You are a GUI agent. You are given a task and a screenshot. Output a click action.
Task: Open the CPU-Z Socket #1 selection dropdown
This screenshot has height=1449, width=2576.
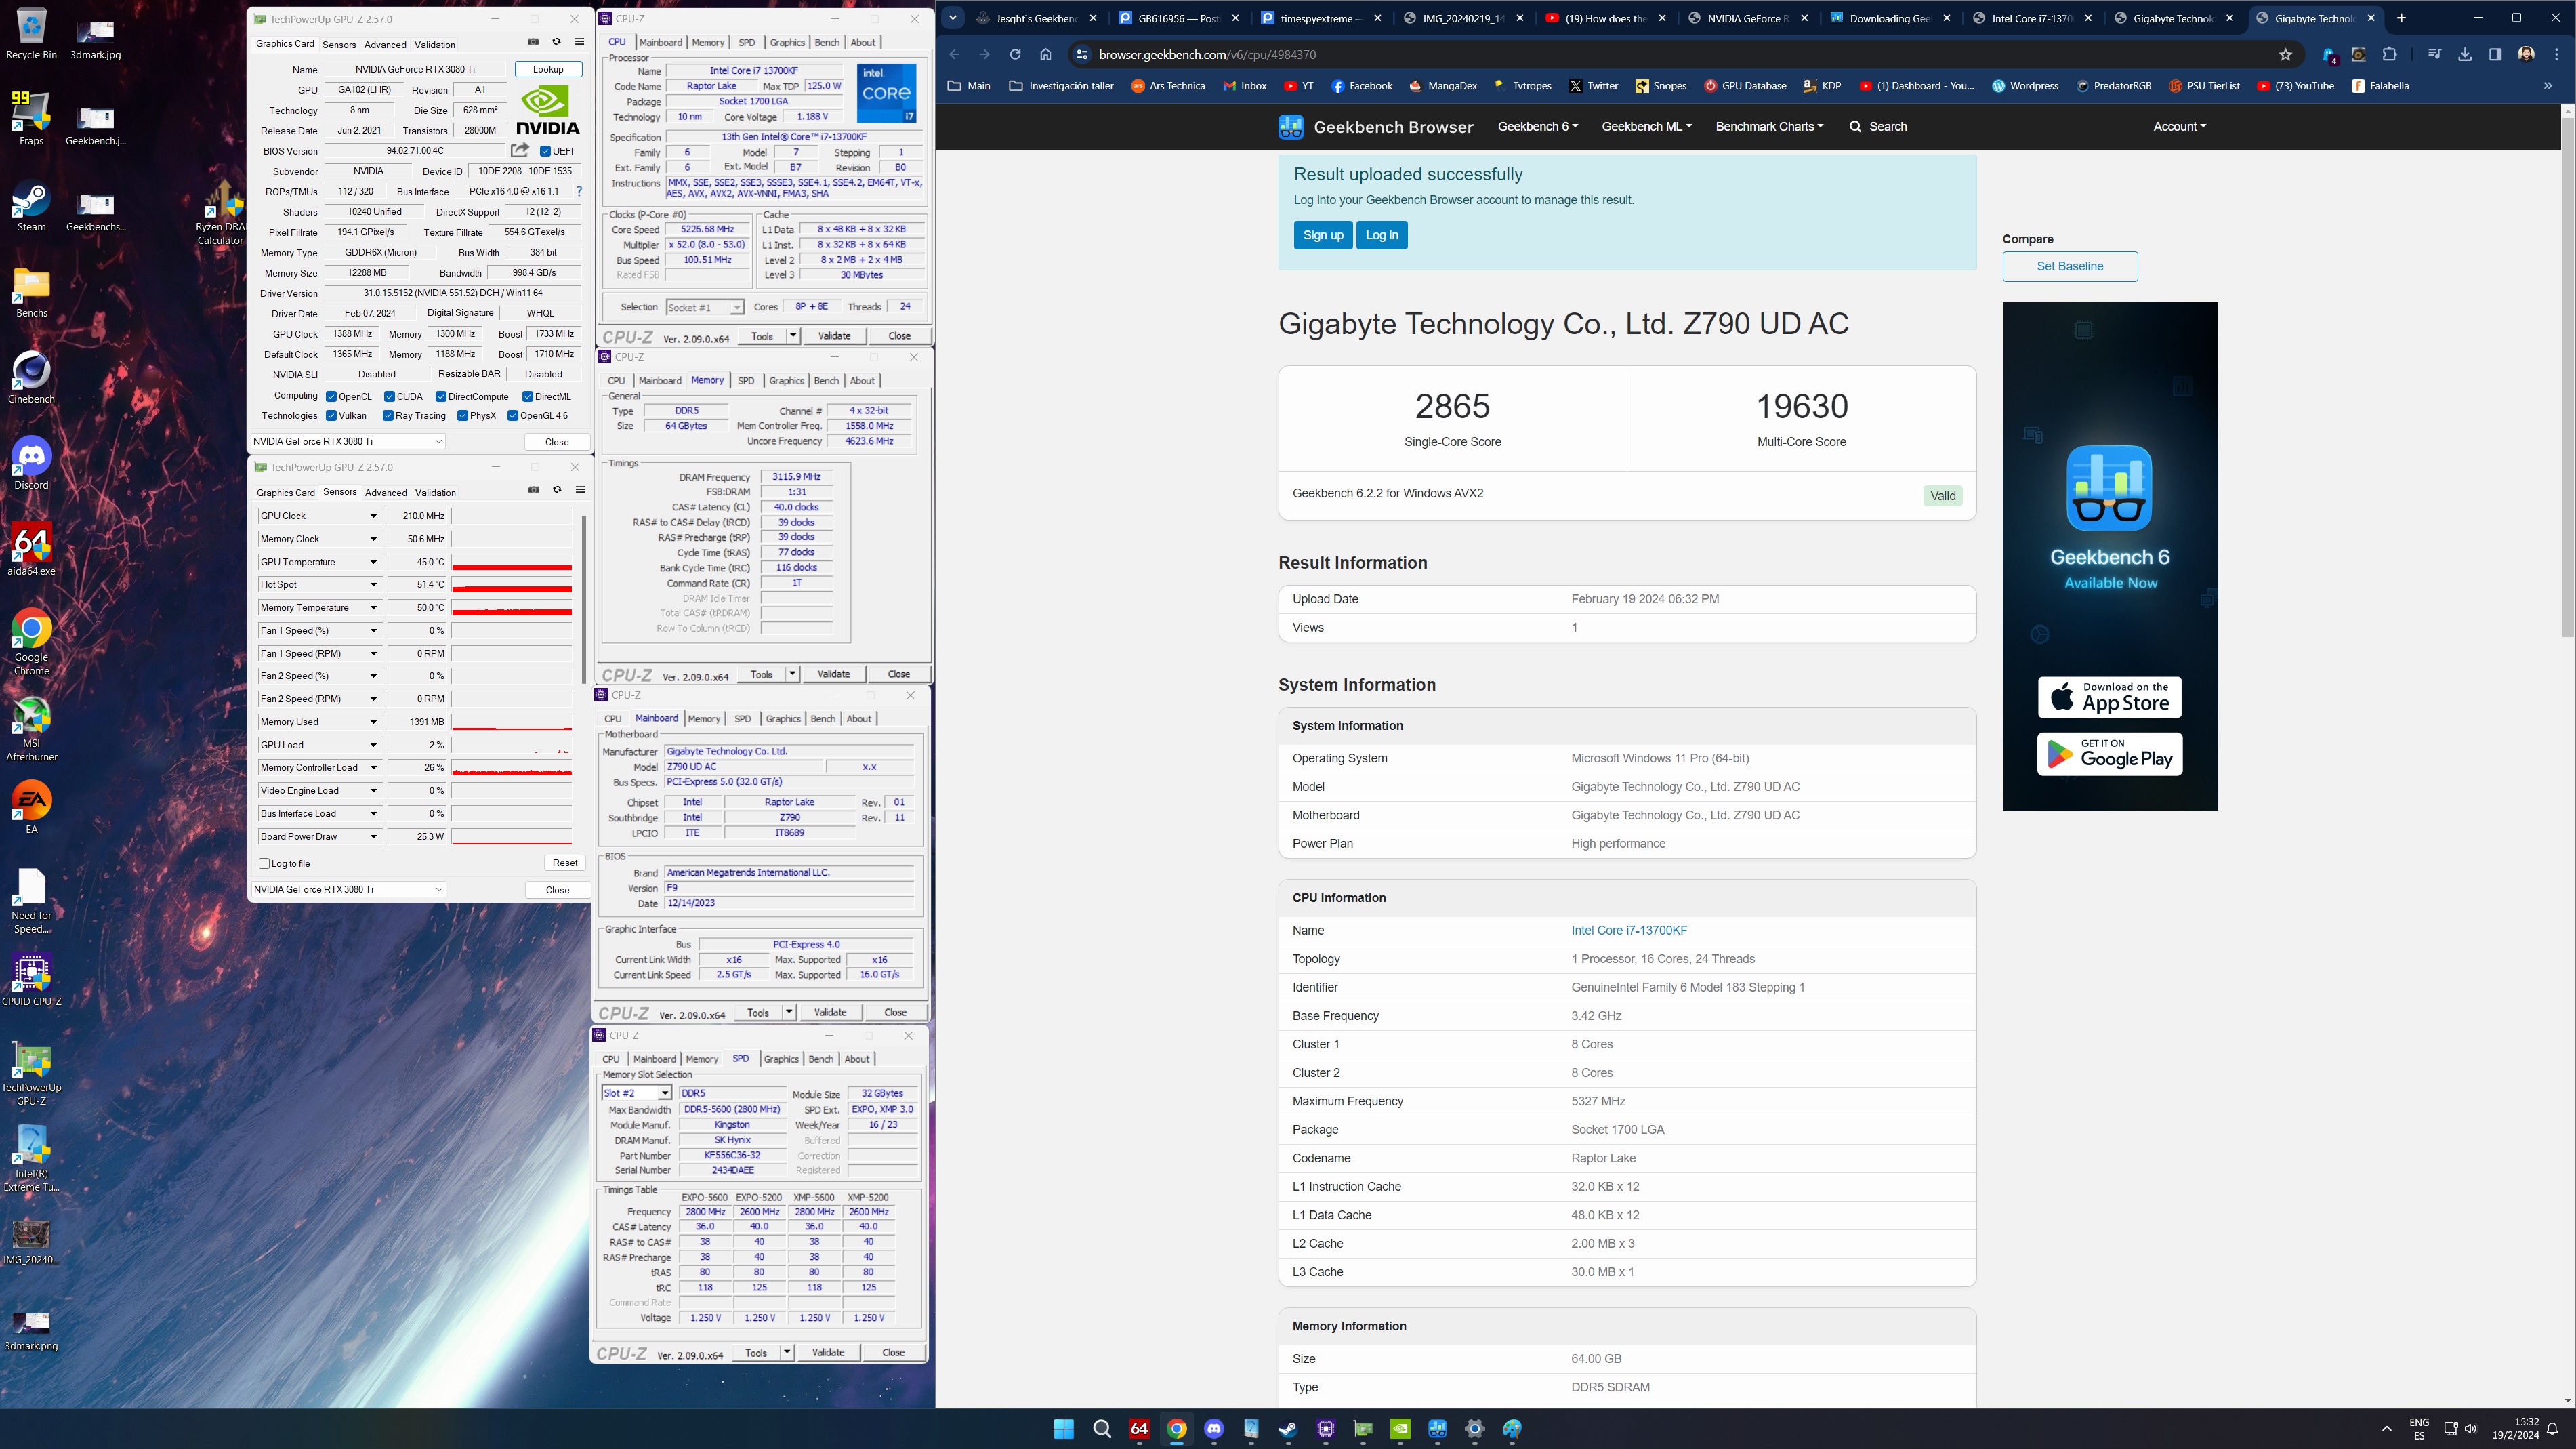pos(704,307)
